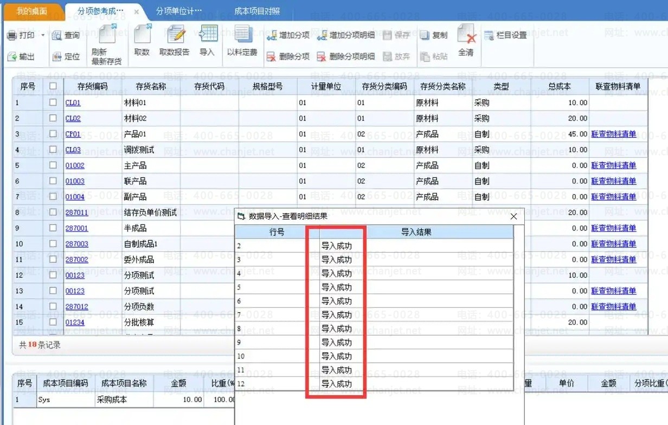This screenshot has height=425, width=668.
Task: Click 删除分项明细 delete detail button
Action: [x=345, y=56]
